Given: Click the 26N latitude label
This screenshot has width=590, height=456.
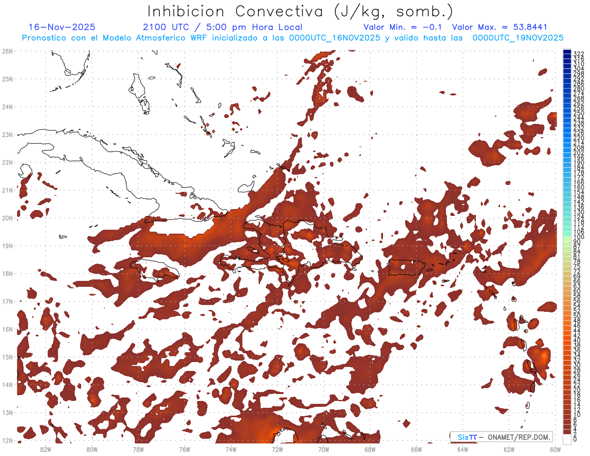Looking at the screenshot, I should click(x=7, y=51).
